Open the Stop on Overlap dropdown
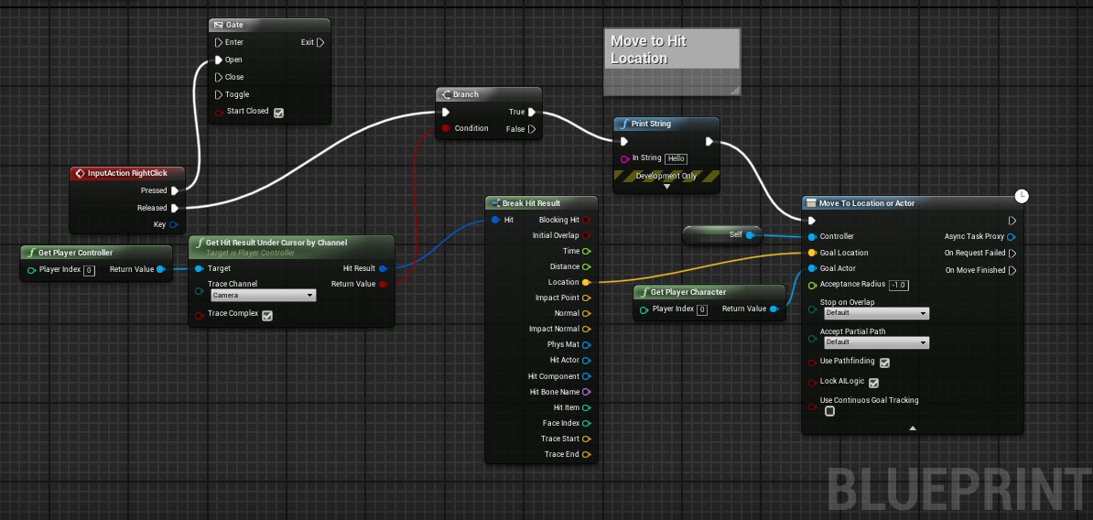This screenshot has height=520, width=1093. click(877, 314)
